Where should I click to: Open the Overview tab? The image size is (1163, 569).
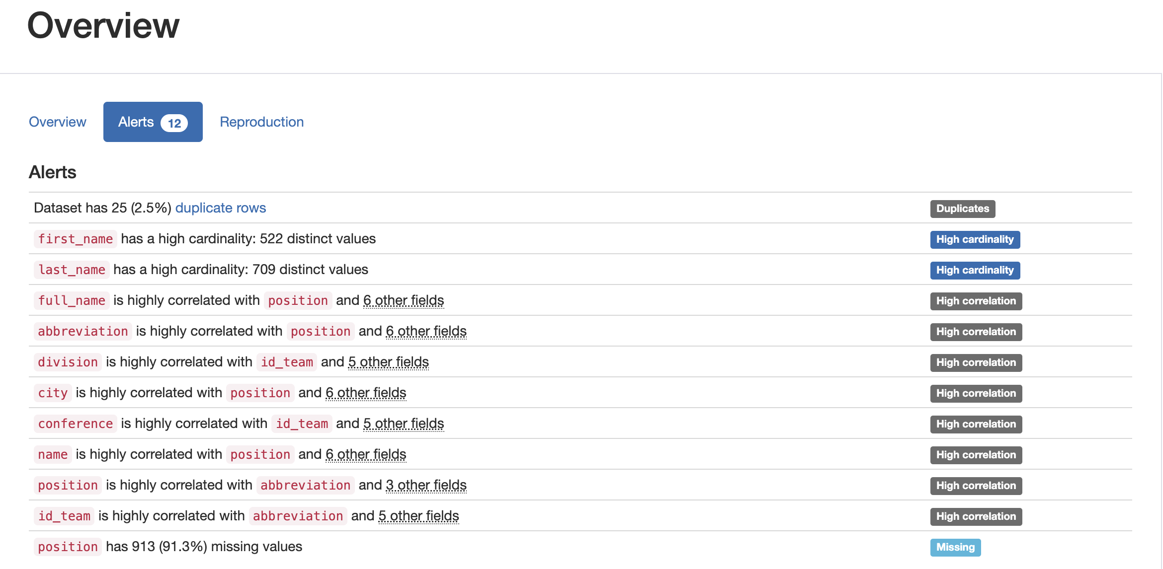click(x=57, y=122)
